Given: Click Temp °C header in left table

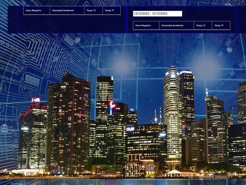Looking at the screenshot, I should pos(93,11).
